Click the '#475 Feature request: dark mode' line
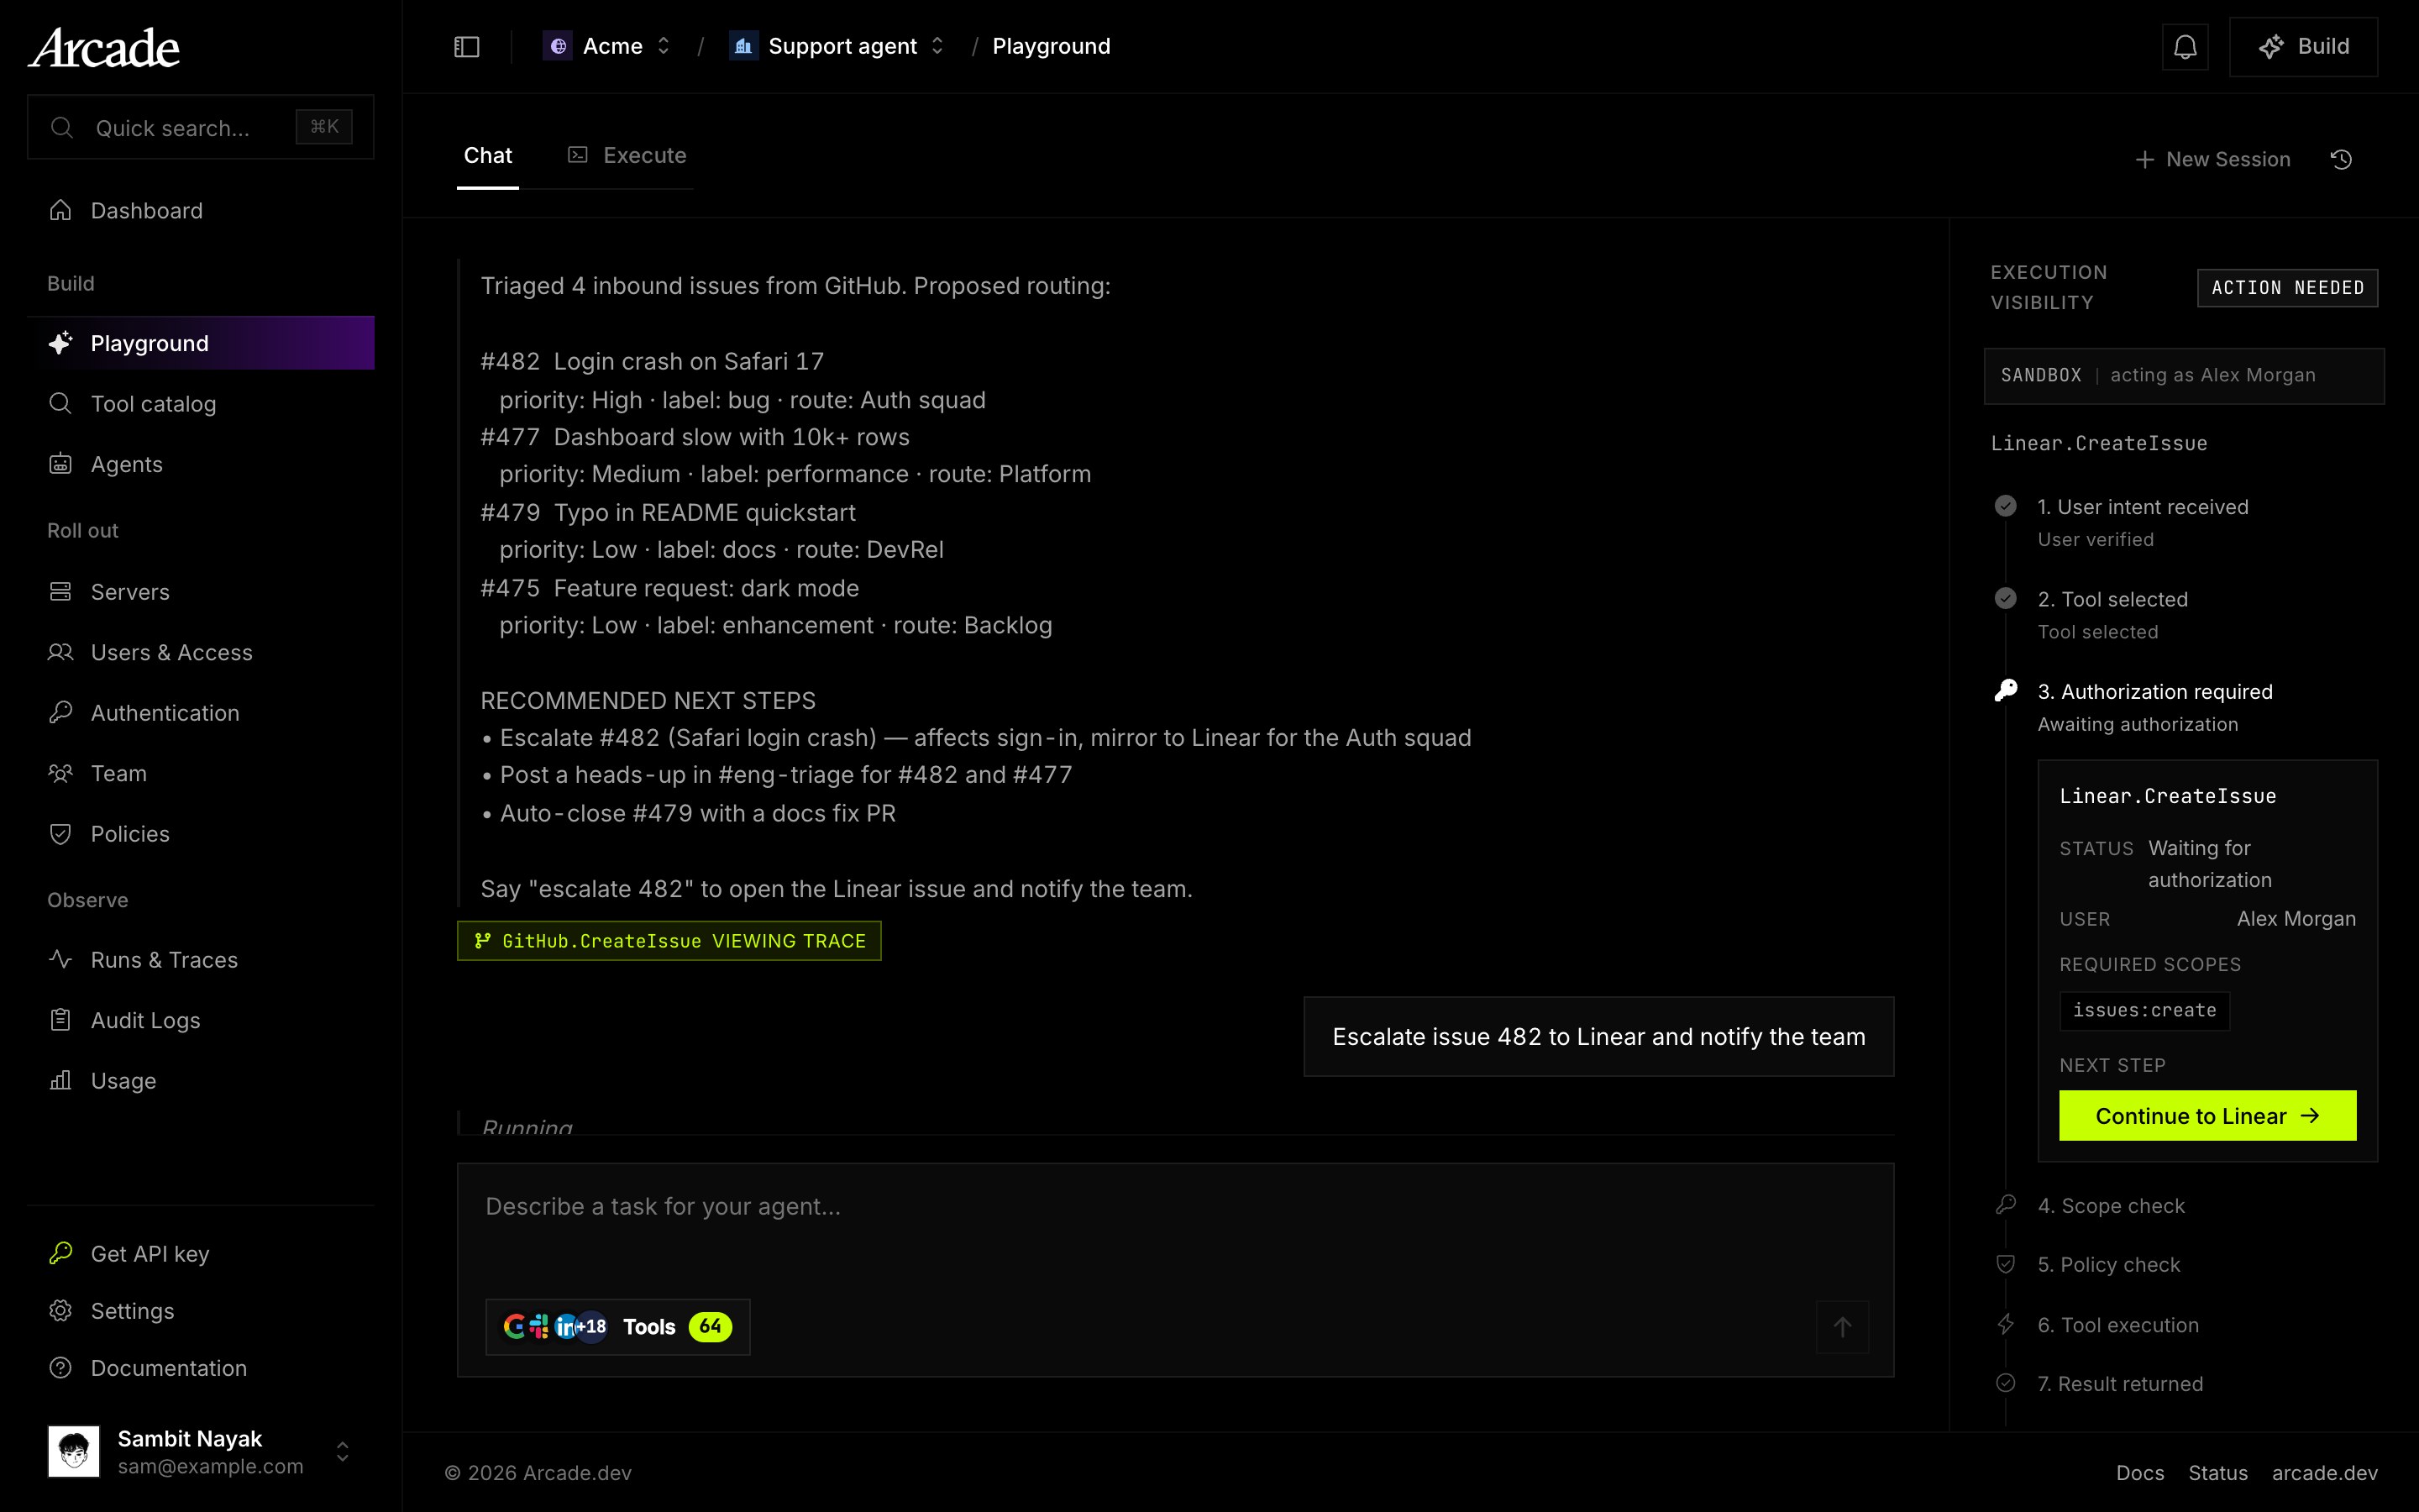The height and width of the screenshot is (1512, 2419). pos(669,588)
